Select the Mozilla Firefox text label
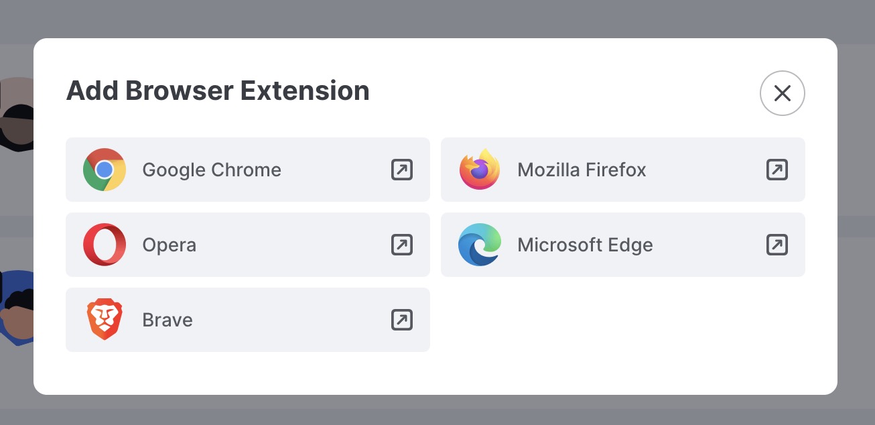This screenshot has width=875, height=425. 582,170
